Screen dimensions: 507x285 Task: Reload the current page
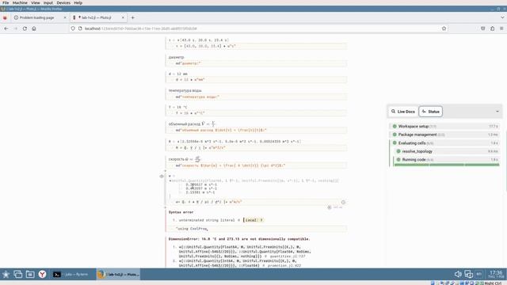tap(25, 28)
